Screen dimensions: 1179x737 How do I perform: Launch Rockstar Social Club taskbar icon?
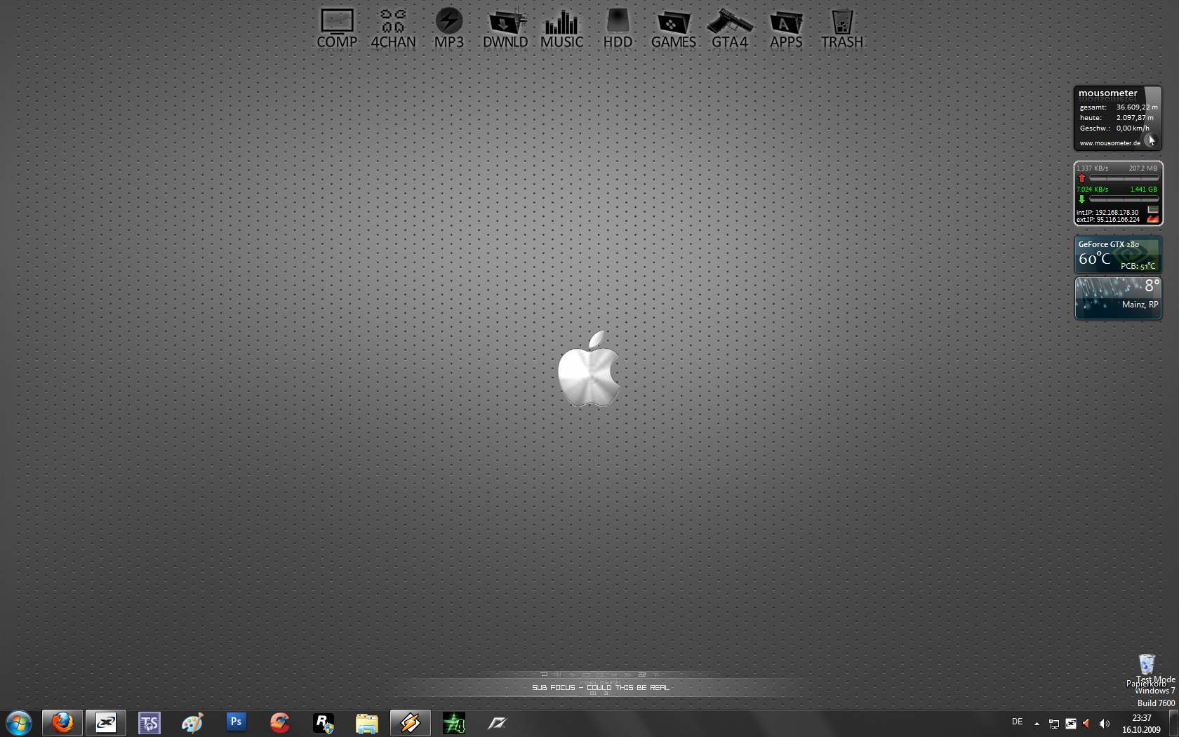[x=324, y=723]
